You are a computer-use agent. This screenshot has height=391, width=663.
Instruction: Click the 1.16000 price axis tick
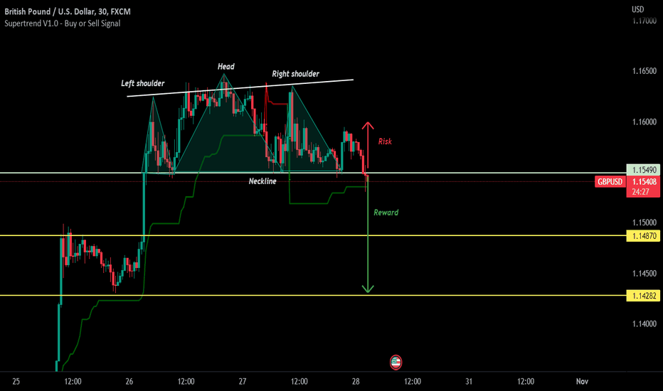pos(645,122)
